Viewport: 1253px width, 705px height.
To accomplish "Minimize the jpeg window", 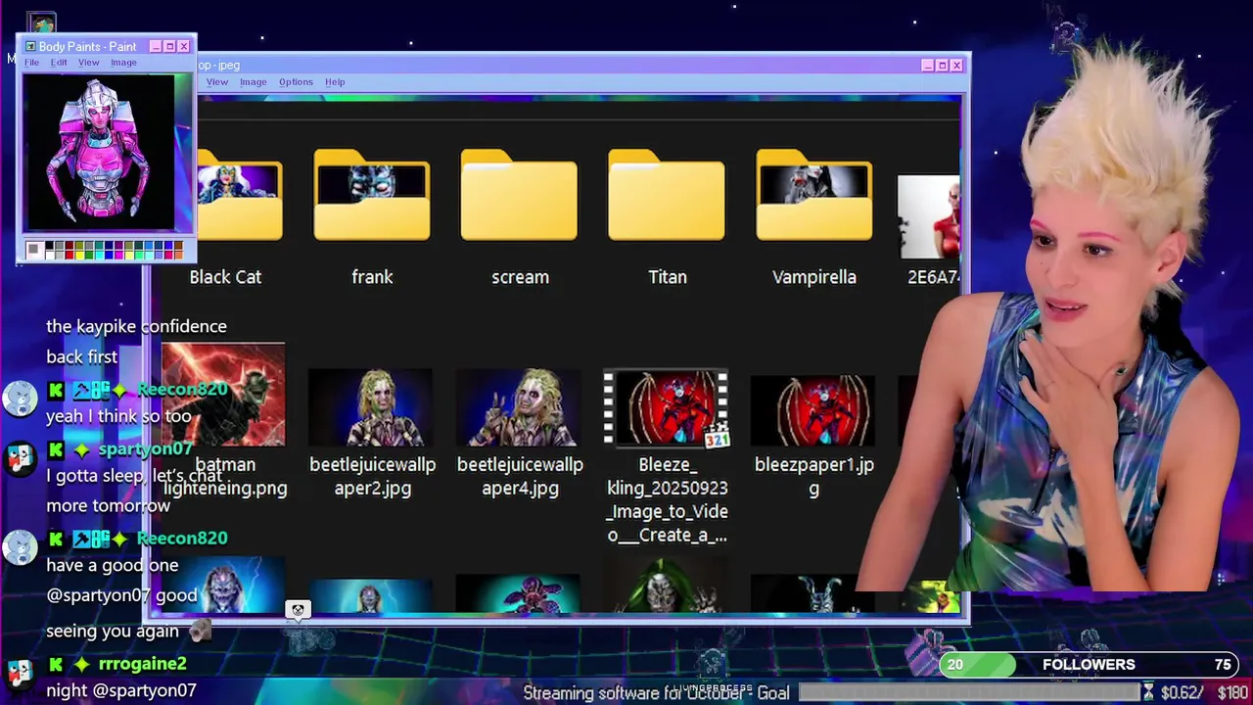I will [927, 66].
